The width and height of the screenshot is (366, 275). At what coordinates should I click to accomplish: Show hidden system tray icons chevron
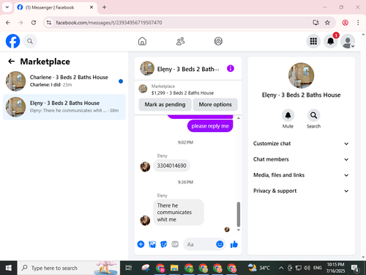pos(281,268)
